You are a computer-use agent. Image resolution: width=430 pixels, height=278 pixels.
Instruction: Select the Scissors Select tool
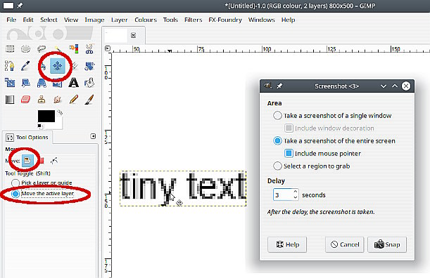[x=89, y=49]
